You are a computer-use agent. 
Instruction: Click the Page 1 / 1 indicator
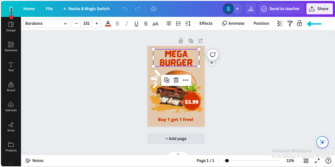(205, 161)
